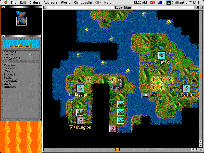
Task: Click the westernmost fish resource on the map
Action: coord(79,54)
